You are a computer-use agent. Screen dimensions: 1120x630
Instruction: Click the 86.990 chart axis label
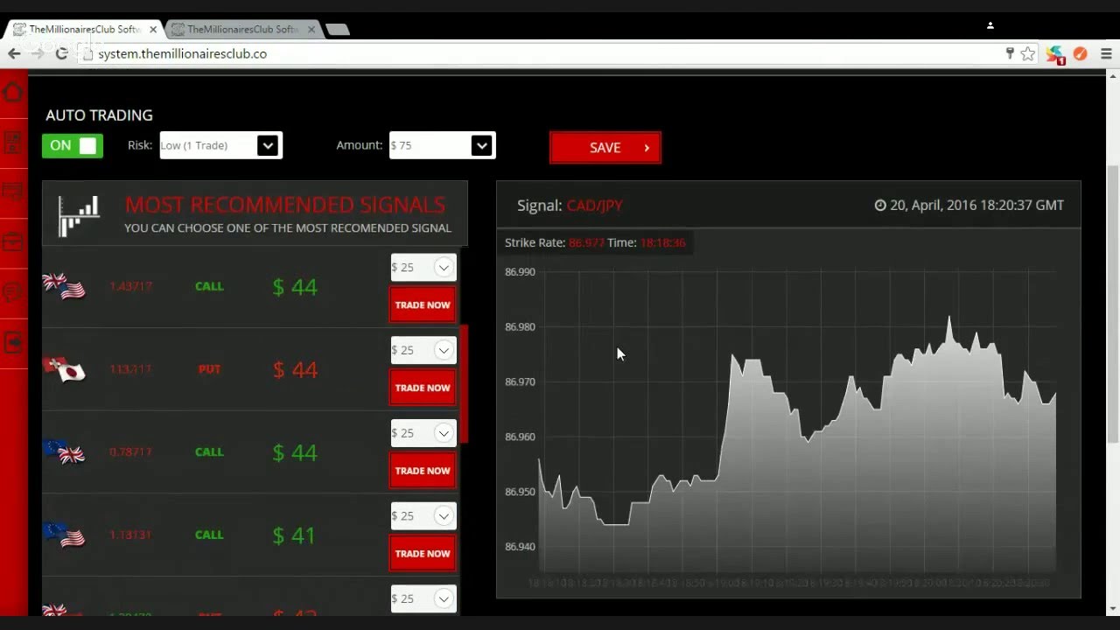click(520, 272)
